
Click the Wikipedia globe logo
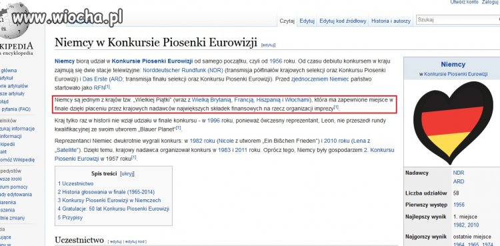(x=15, y=20)
